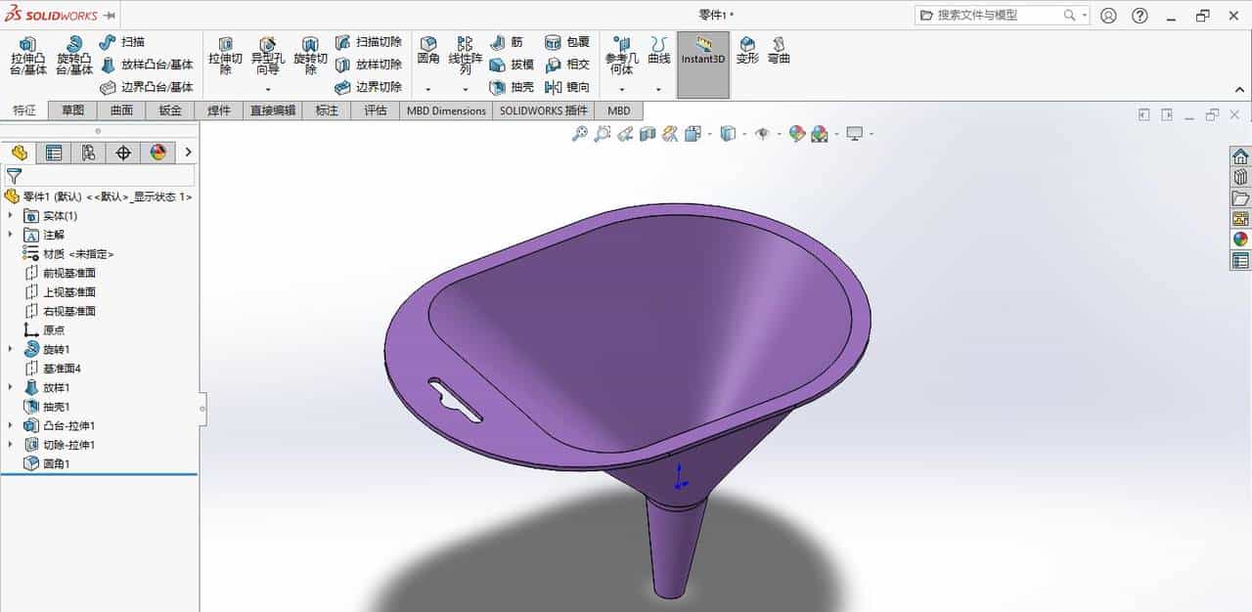Click the help question-mark button
Viewport: 1252px width, 612px height.
[x=1140, y=15]
